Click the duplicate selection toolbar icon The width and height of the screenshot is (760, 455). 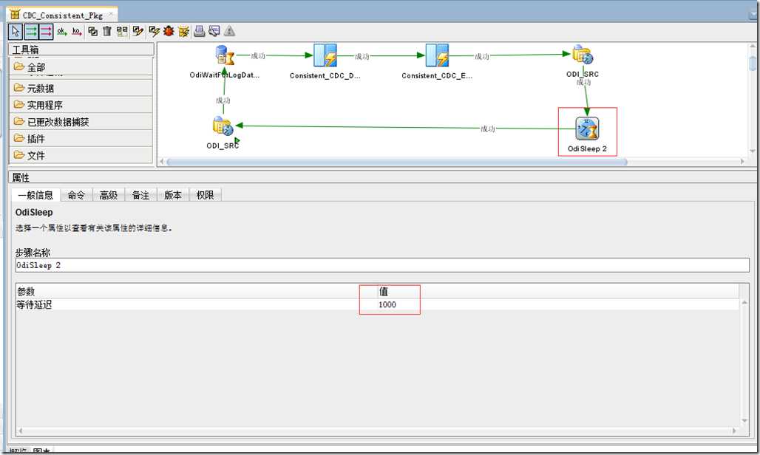coord(92,32)
